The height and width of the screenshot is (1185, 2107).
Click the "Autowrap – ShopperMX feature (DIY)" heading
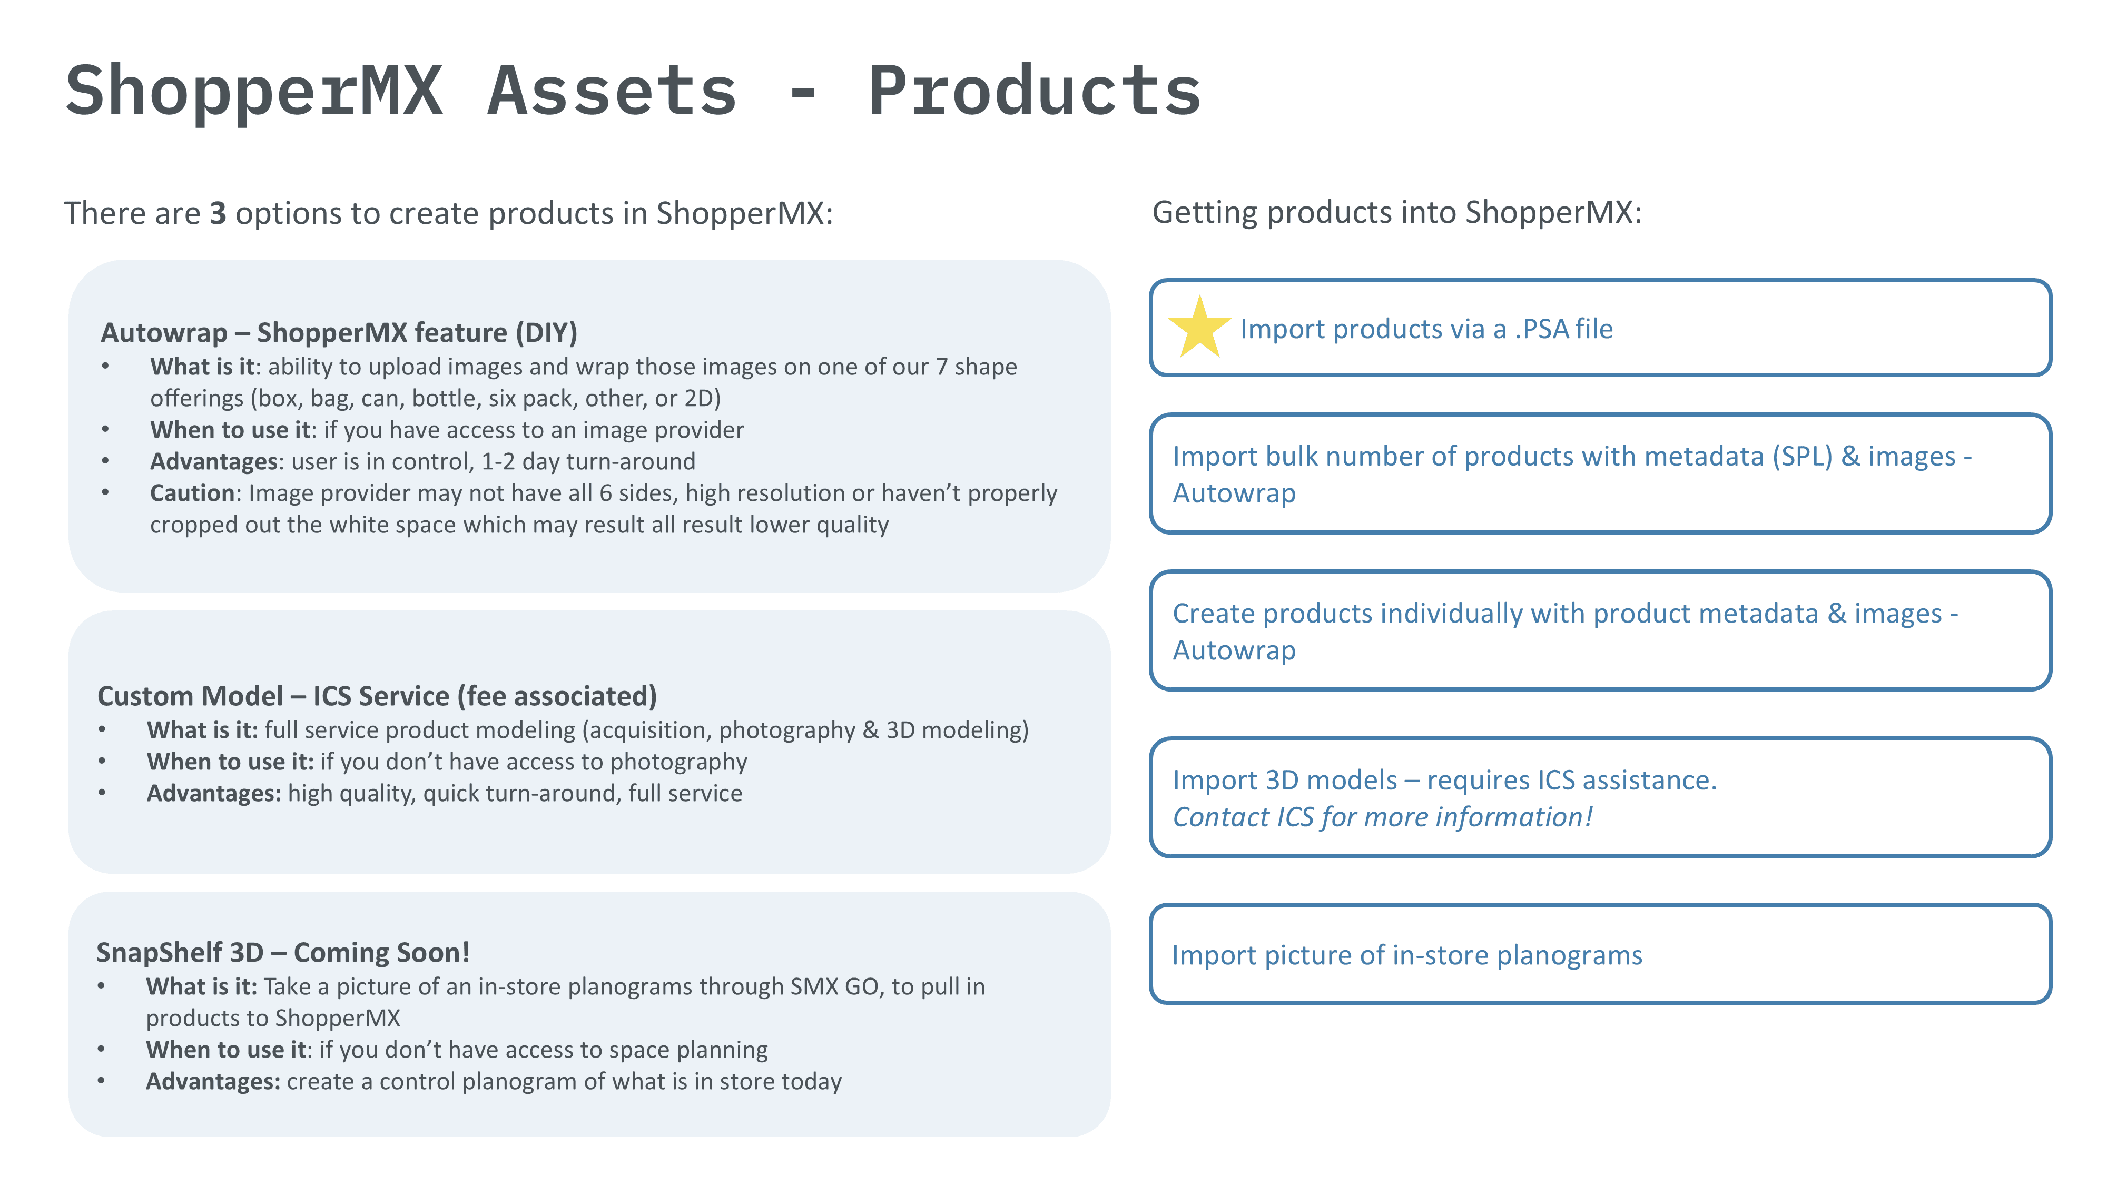pyautogui.click(x=339, y=333)
